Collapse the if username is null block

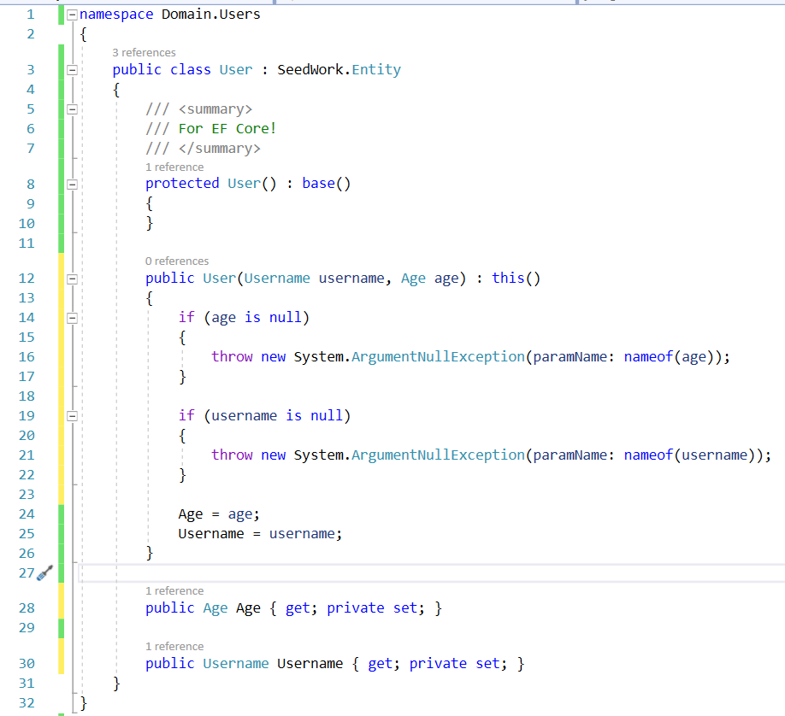[x=72, y=415]
